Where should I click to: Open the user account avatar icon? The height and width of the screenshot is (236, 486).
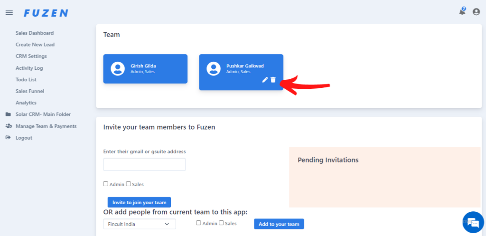pos(476,12)
